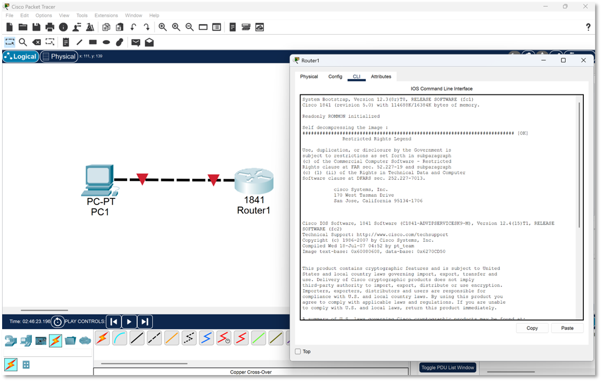Select the Inspect magnifier tool

point(23,42)
